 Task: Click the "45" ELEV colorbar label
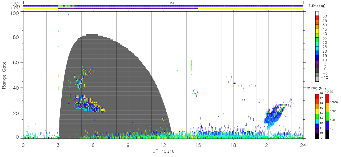[324, 29]
